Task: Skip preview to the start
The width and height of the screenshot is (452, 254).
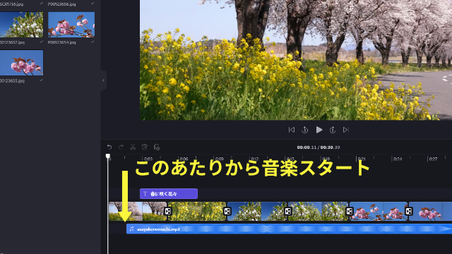Action: 292,130
